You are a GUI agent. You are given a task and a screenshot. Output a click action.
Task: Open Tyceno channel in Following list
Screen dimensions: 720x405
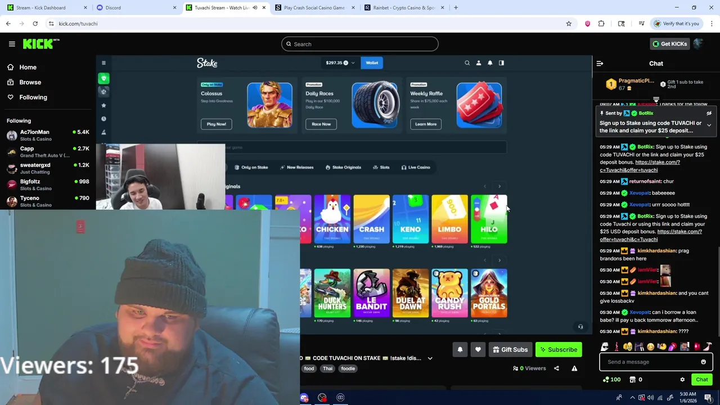click(48, 201)
